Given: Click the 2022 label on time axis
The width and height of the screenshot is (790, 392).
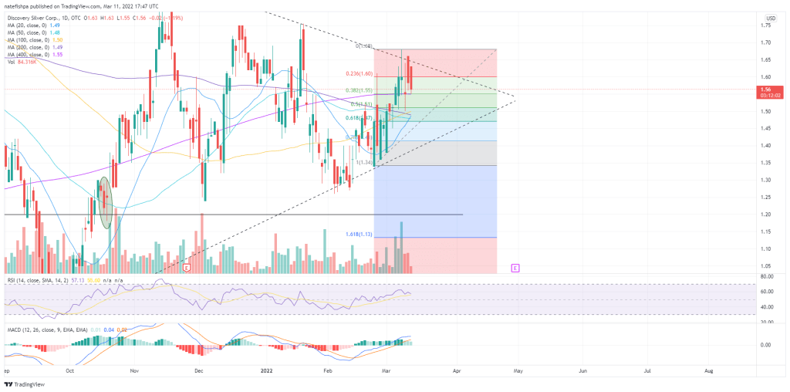Looking at the screenshot, I should point(264,370).
